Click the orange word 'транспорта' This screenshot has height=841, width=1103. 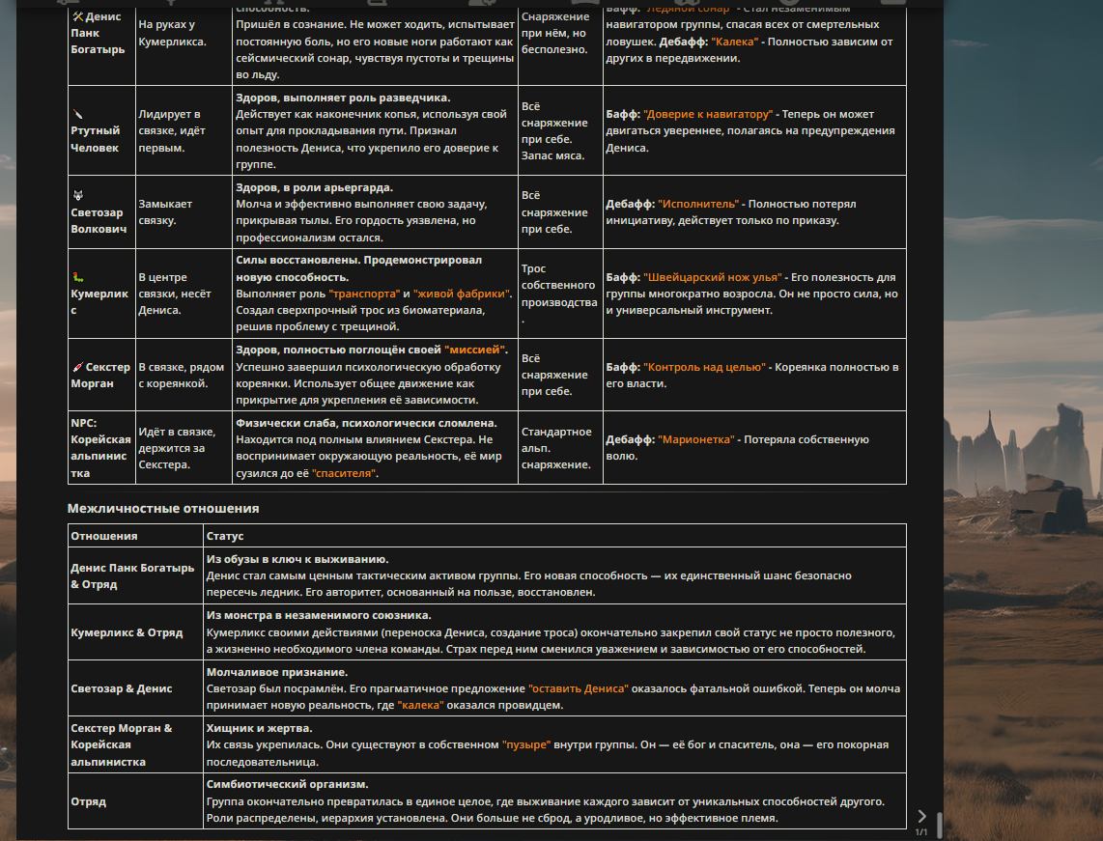tap(364, 294)
